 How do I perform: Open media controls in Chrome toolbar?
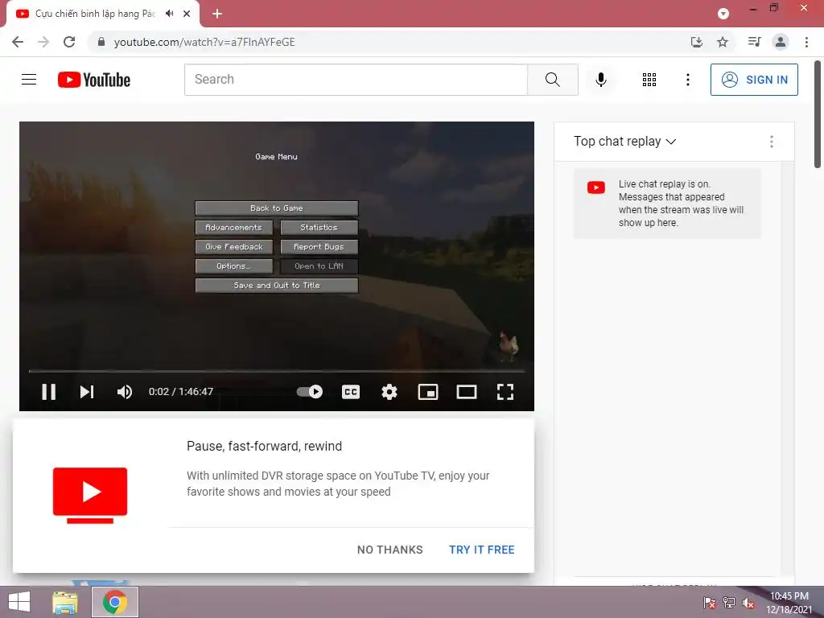click(x=754, y=42)
